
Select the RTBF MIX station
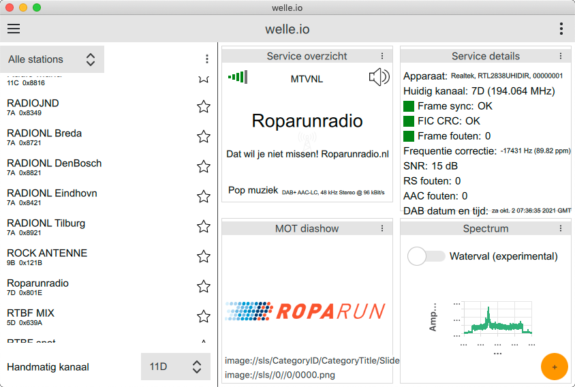108,317
